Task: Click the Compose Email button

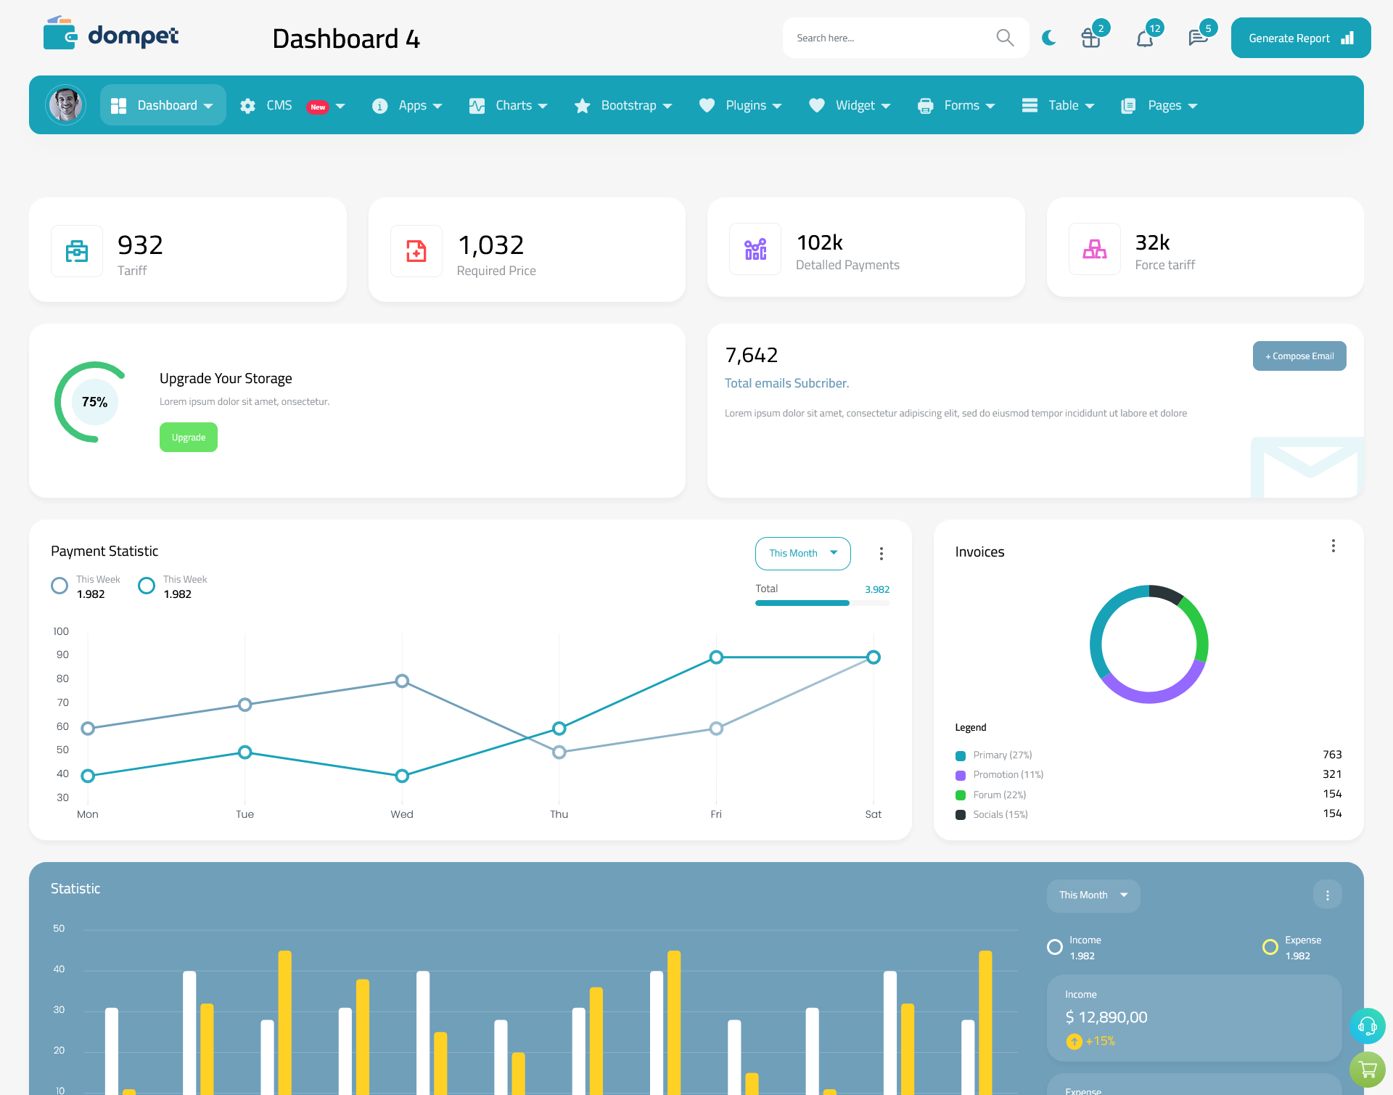Action: (x=1298, y=355)
